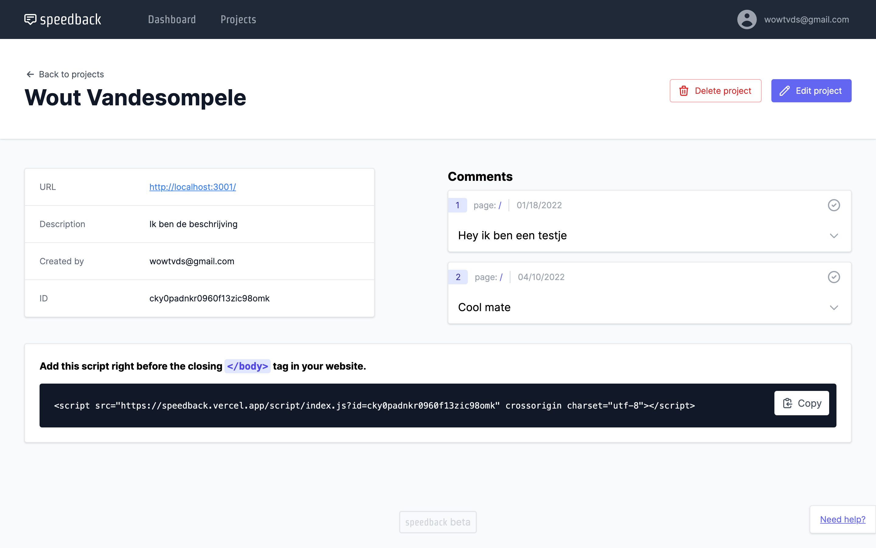The height and width of the screenshot is (548, 876).
Task: Click the date 01/18/2022
Action: pyautogui.click(x=539, y=205)
